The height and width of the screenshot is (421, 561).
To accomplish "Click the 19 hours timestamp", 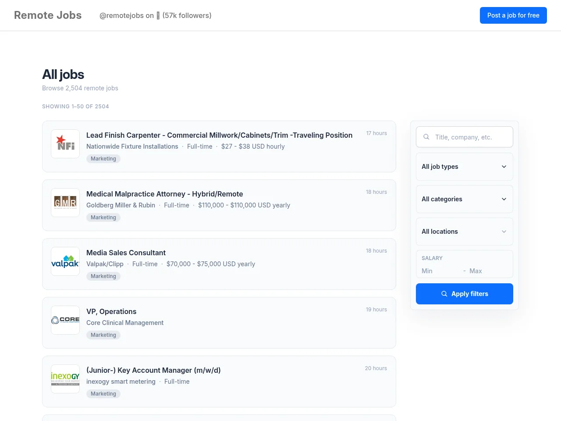I will click(376, 310).
